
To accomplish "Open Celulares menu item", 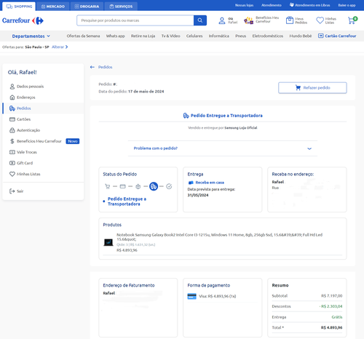I will pyautogui.click(x=194, y=36).
